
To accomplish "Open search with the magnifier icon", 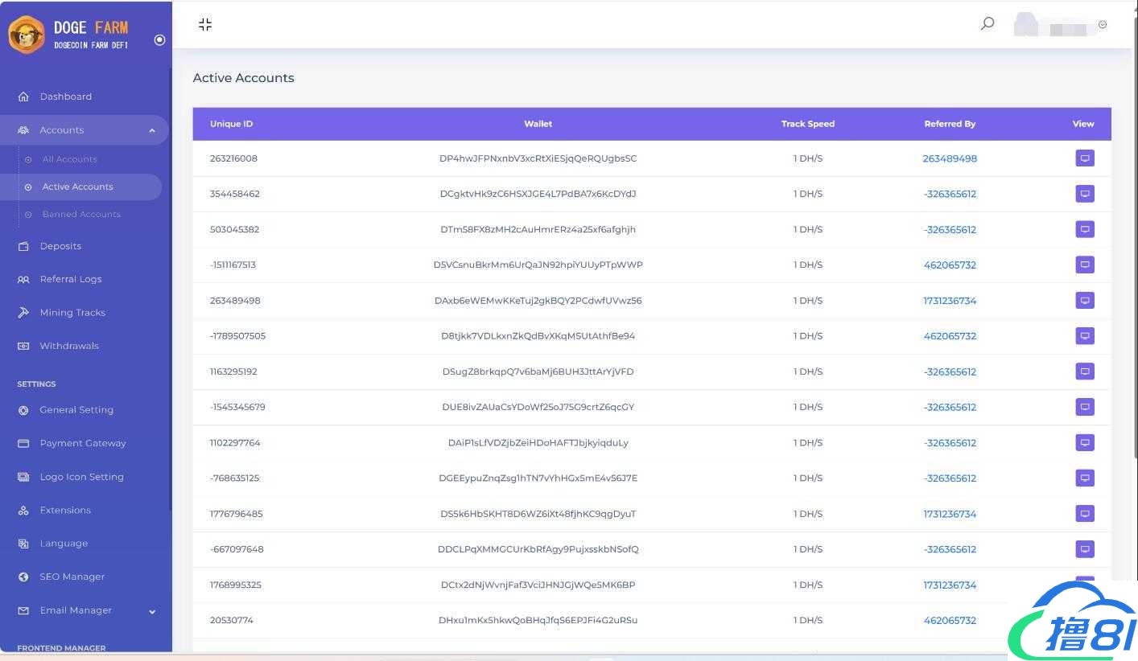I will click(987, 23).
